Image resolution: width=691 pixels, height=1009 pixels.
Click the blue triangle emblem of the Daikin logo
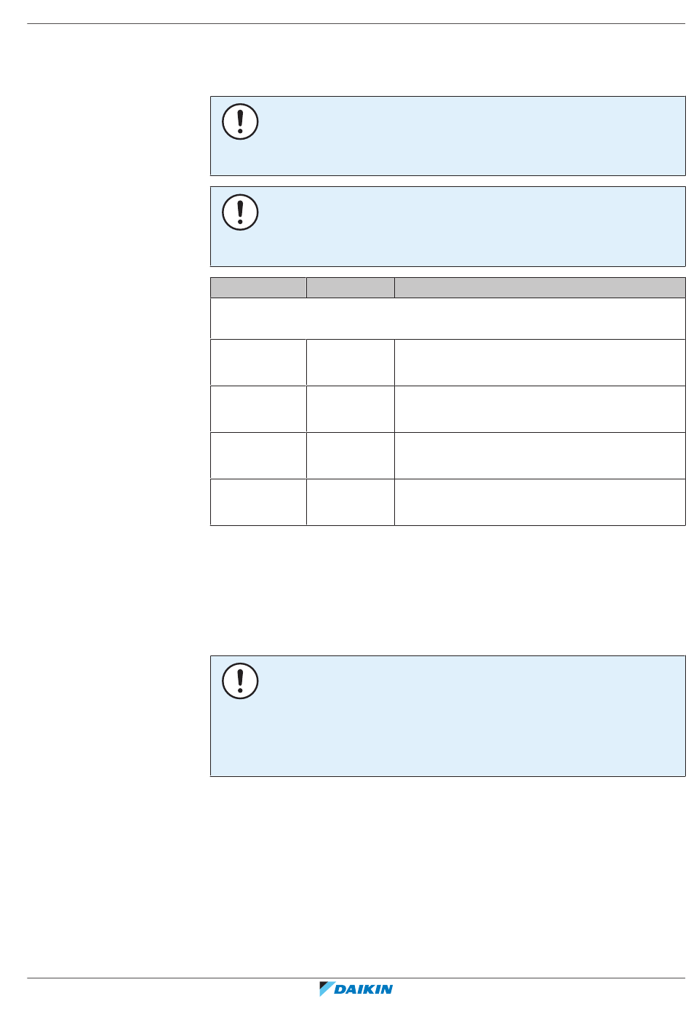click(x=326, y=989)
